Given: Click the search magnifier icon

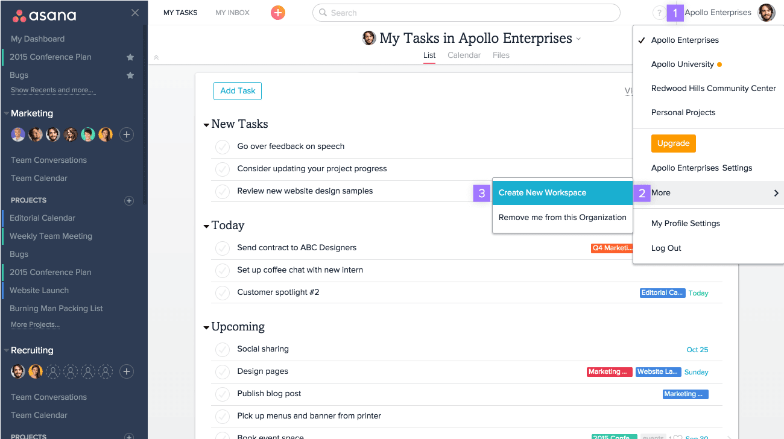Looking at the screenshot, I should 323,13.
